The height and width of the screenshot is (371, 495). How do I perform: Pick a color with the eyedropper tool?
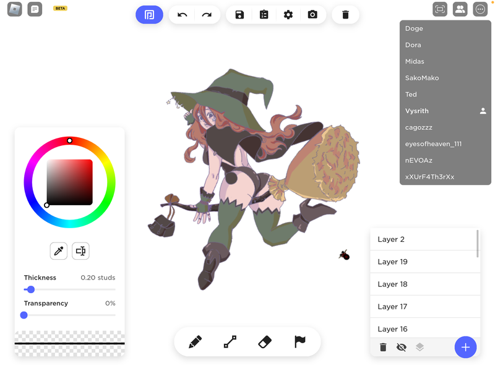(59, 250)
